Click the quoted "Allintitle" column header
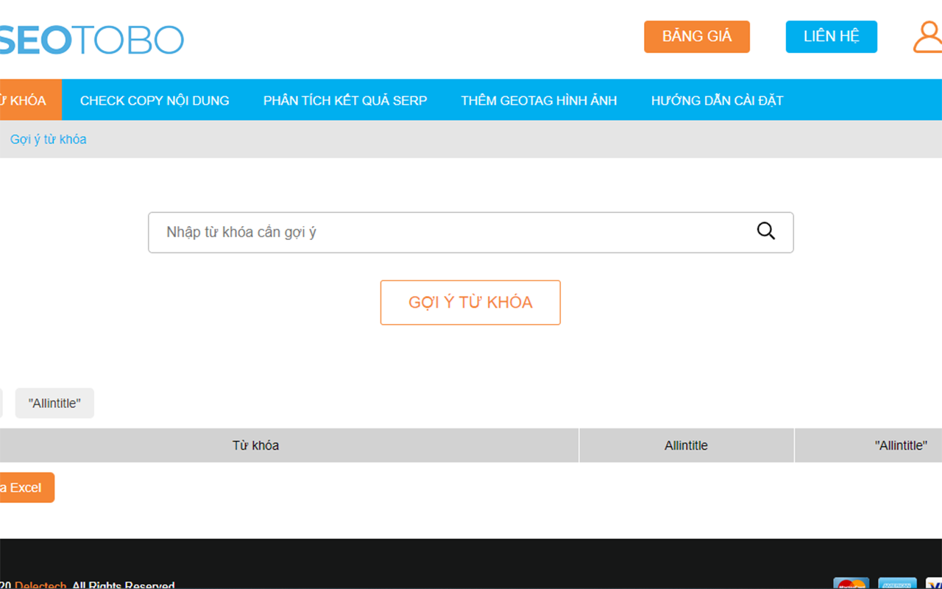 (868, 445)
